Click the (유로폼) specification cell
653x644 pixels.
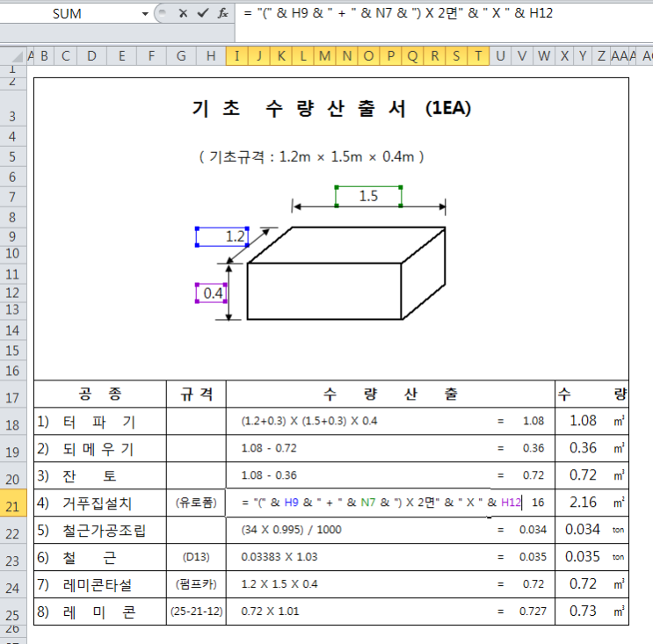tap(196, 503)
